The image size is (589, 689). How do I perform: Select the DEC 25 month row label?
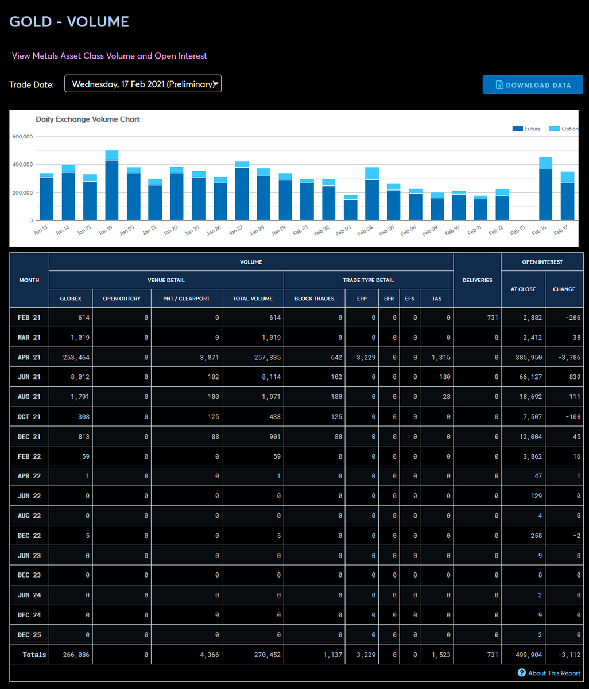(29, 634)
